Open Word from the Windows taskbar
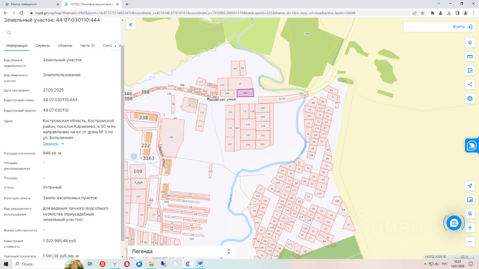 coord(200,264)
